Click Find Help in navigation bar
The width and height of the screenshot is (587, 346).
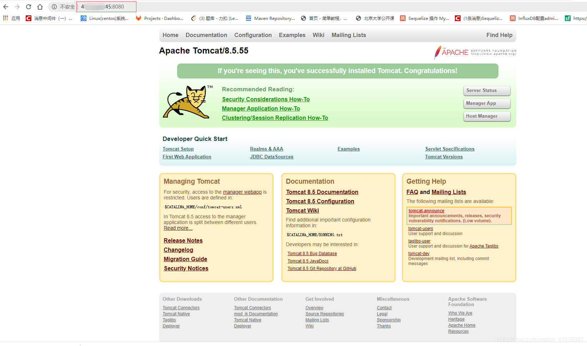[499, 35]
